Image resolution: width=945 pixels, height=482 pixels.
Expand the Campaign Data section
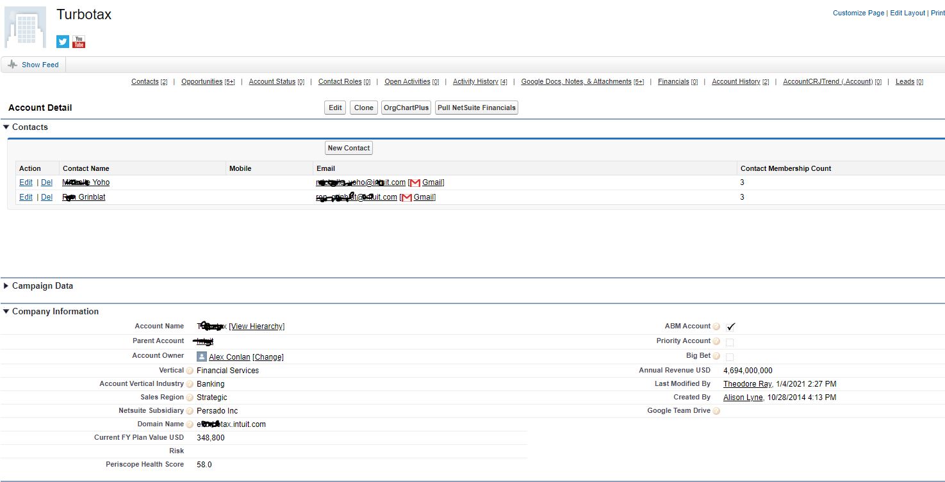(6, 285)
